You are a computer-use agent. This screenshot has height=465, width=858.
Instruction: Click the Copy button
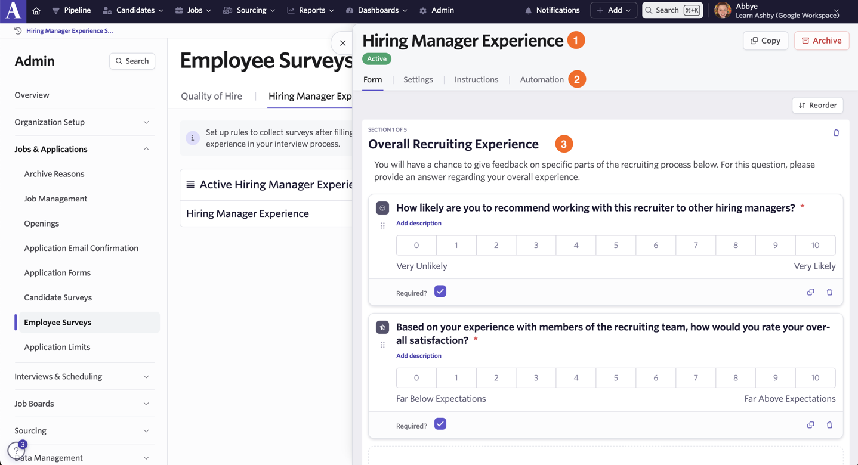point(766,41)
